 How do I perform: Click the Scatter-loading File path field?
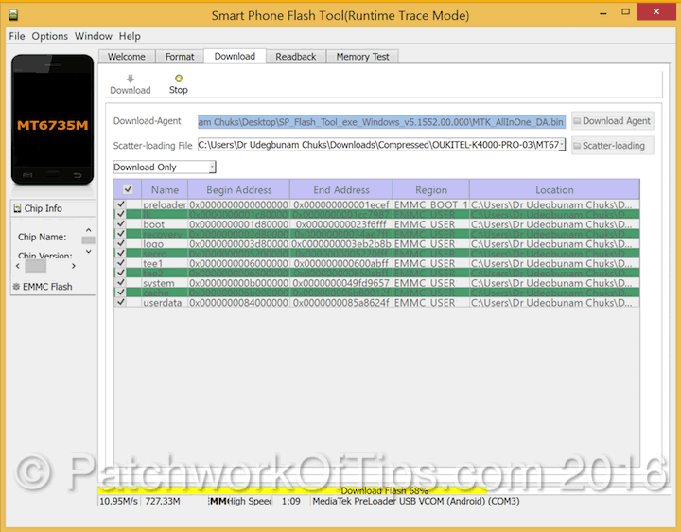tap(381, 144)
